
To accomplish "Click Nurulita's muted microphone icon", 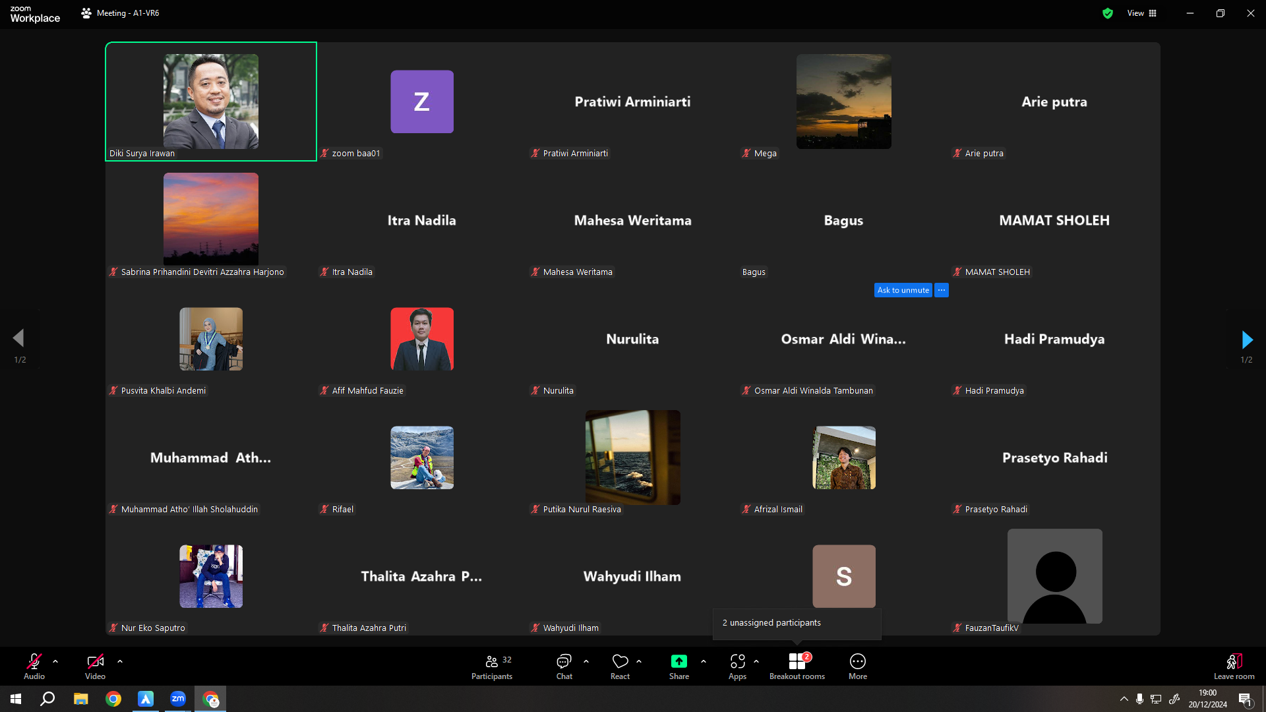I will [x=535, y=390].
